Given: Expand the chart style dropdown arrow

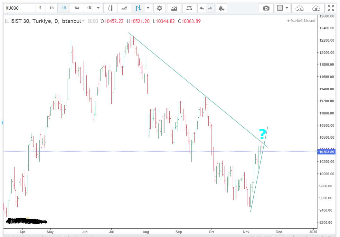Looking at the screenshot, I should 148,8.
